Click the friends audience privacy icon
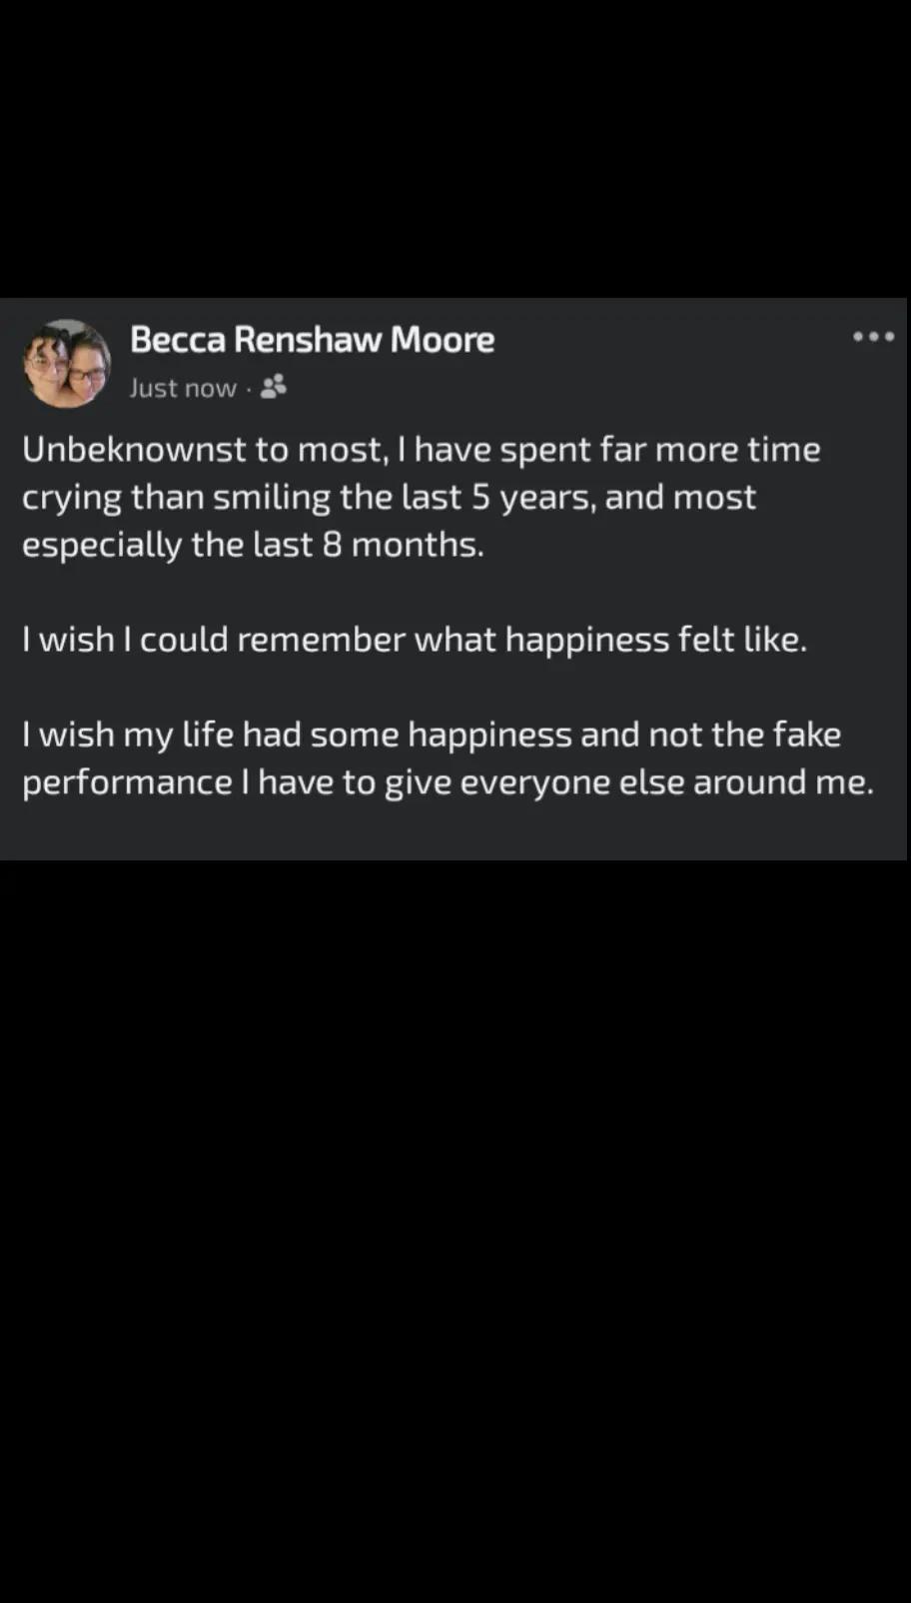 [x=273, y=387]
